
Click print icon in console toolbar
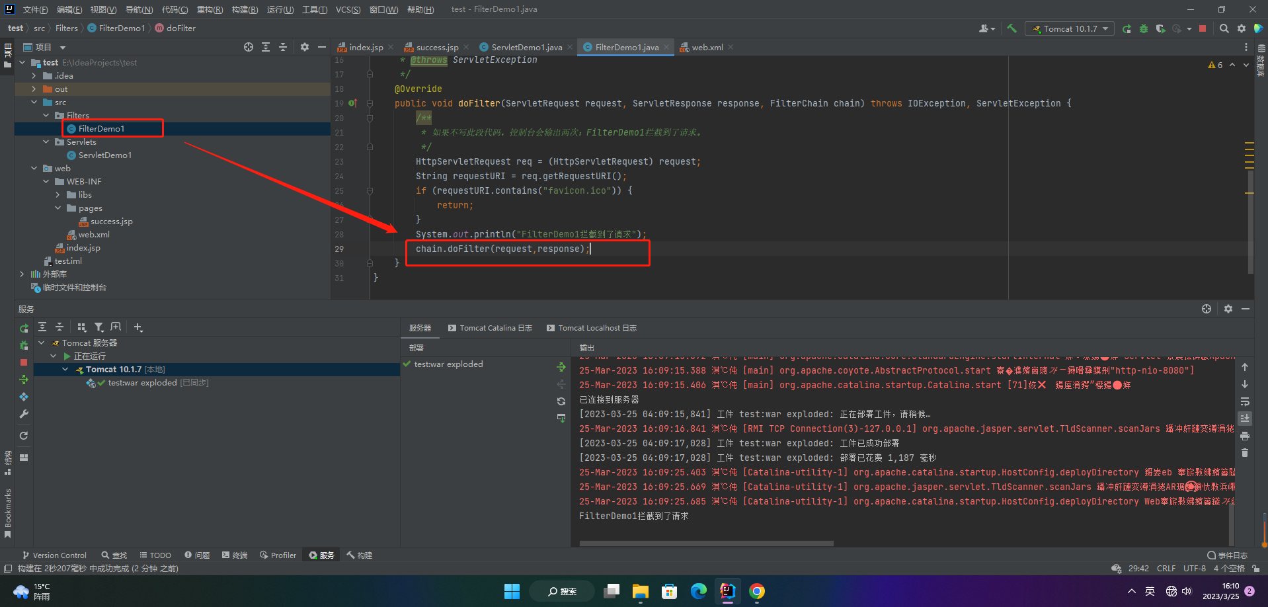point(1245,436)
